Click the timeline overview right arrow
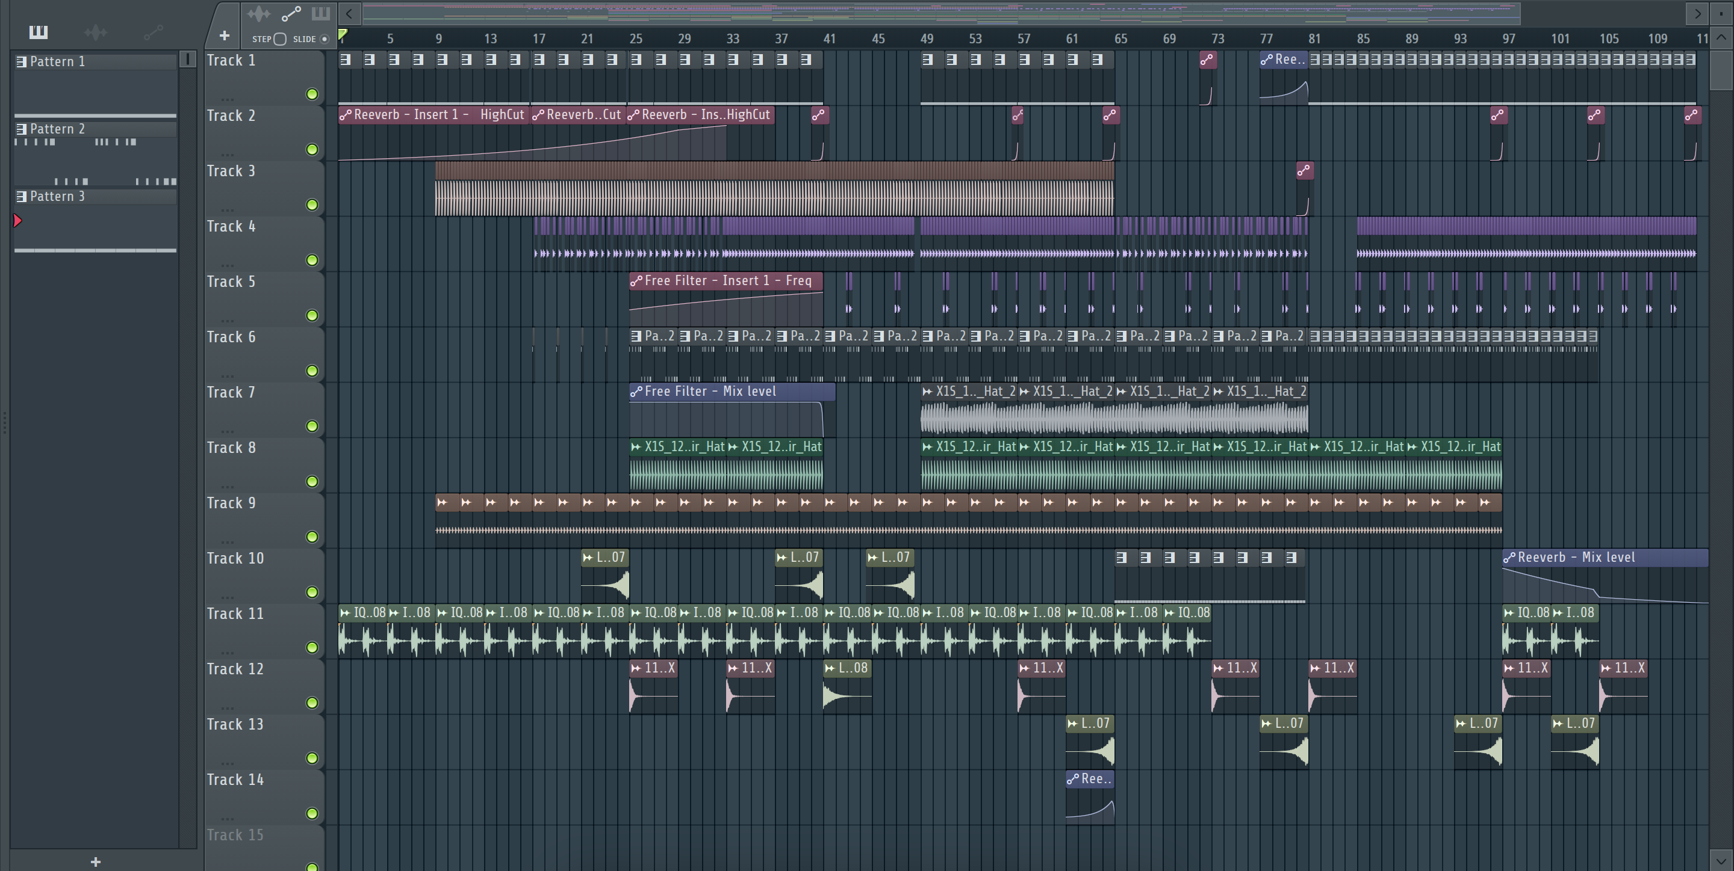Screen dimensions: 1734x871 pyautogui.click(x=1697, y=13)
